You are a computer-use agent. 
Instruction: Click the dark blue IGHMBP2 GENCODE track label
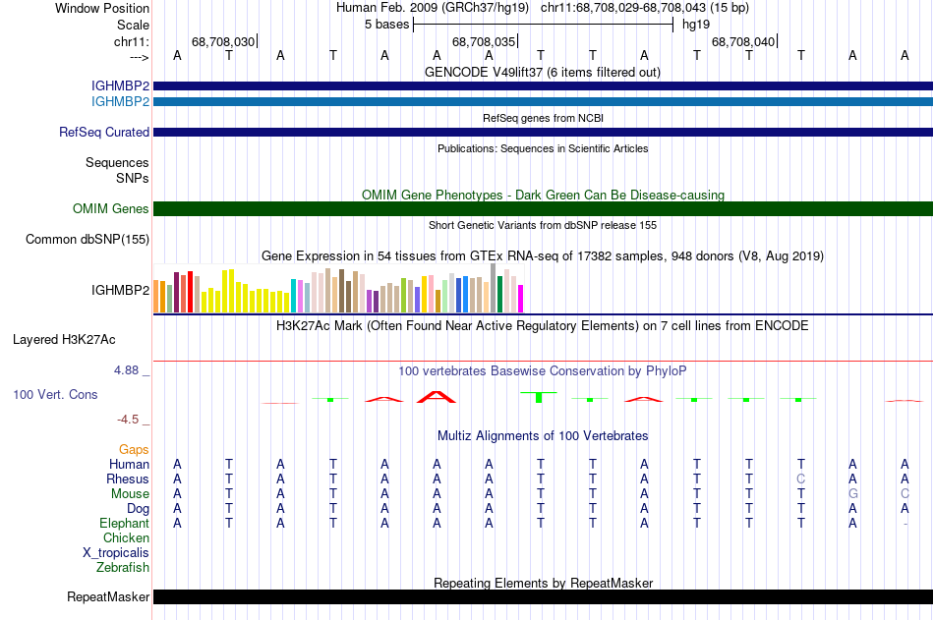click(120, 86)
